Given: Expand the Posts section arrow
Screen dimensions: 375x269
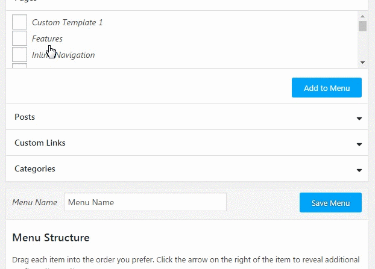Looking at the screenshot, I should click(359, 119).
